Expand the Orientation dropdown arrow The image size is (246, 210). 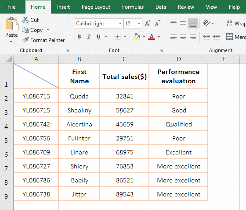[x=213, y=23]
